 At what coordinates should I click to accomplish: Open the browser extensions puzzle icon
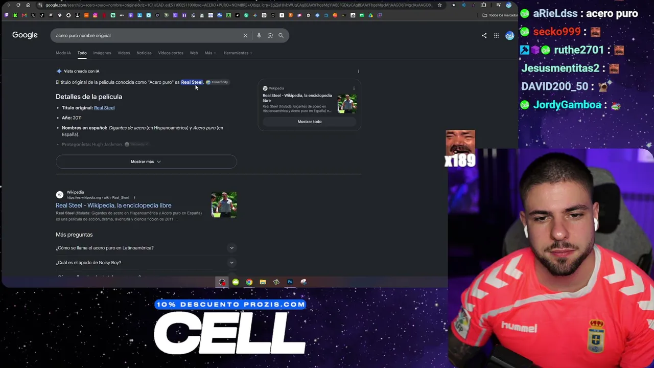coord(483,5)
